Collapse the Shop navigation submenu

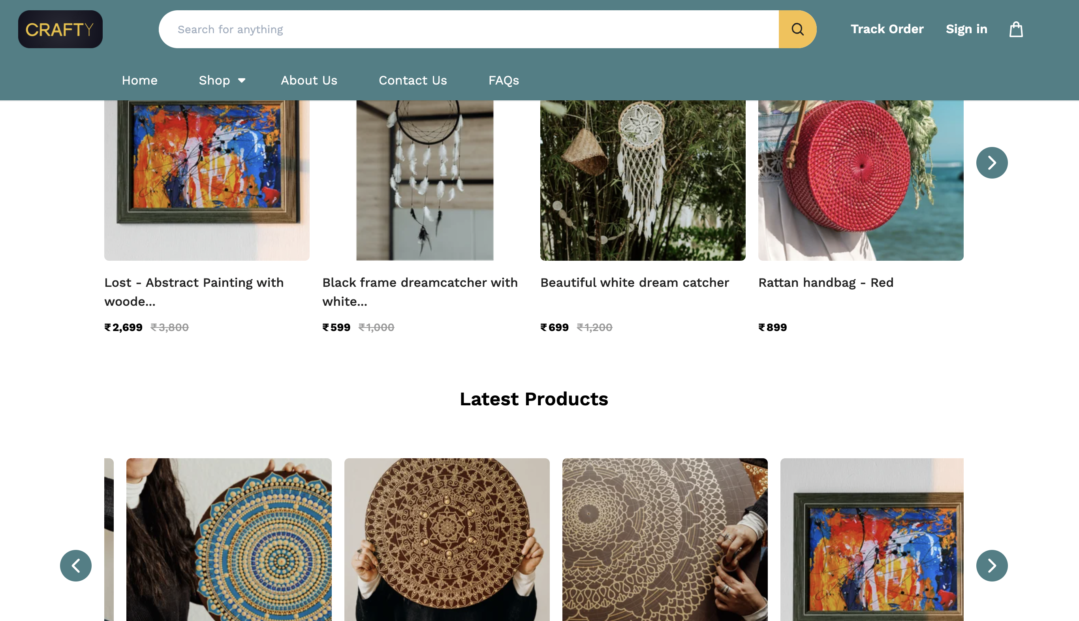pos(222,80)
